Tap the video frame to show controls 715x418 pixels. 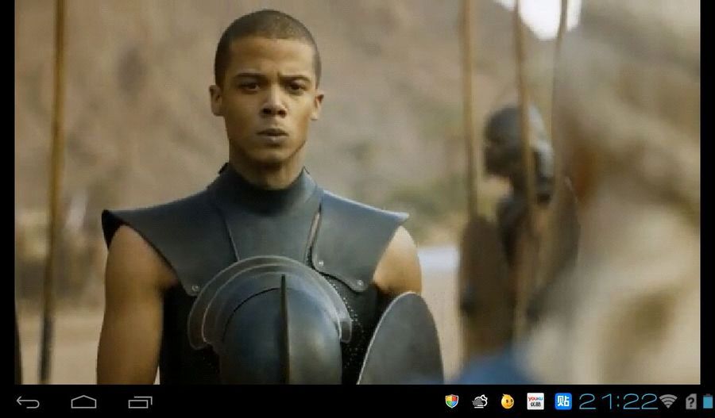357,192
